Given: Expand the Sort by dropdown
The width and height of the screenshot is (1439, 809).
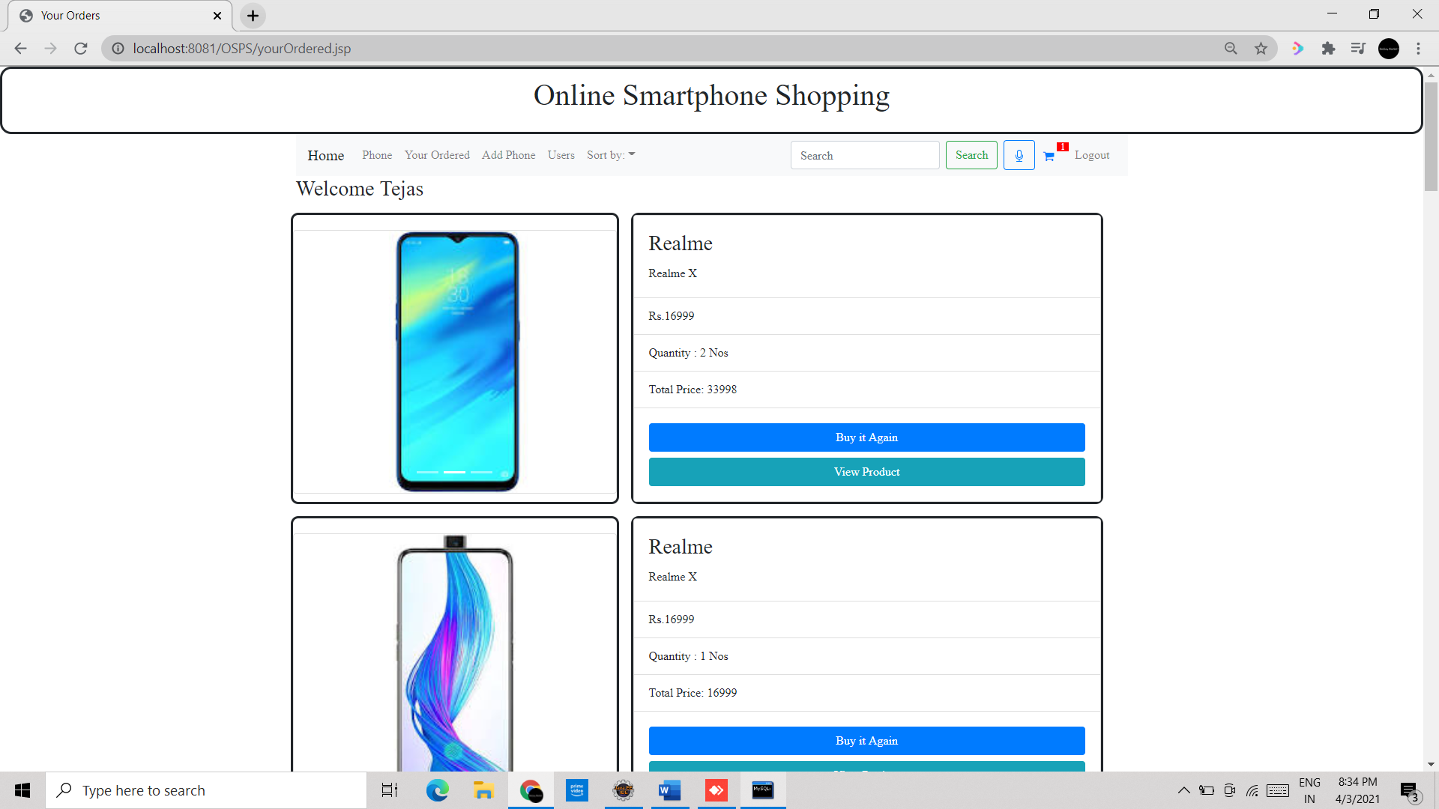Looking at the screenshot, I should click(611, 155).
